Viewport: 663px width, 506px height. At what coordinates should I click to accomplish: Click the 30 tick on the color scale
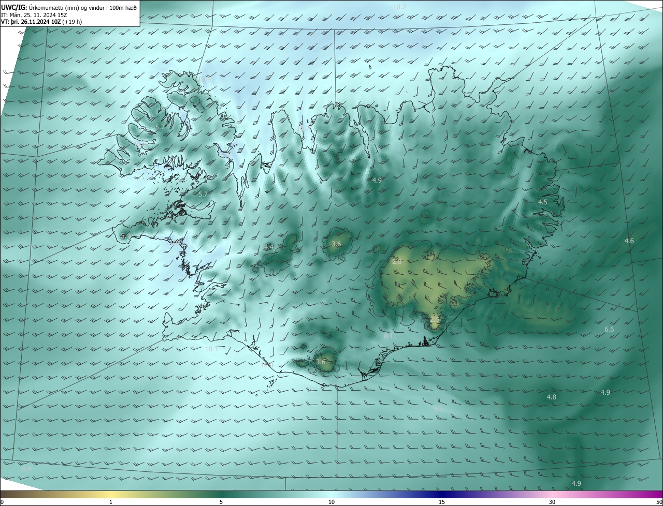click(552, 502)
